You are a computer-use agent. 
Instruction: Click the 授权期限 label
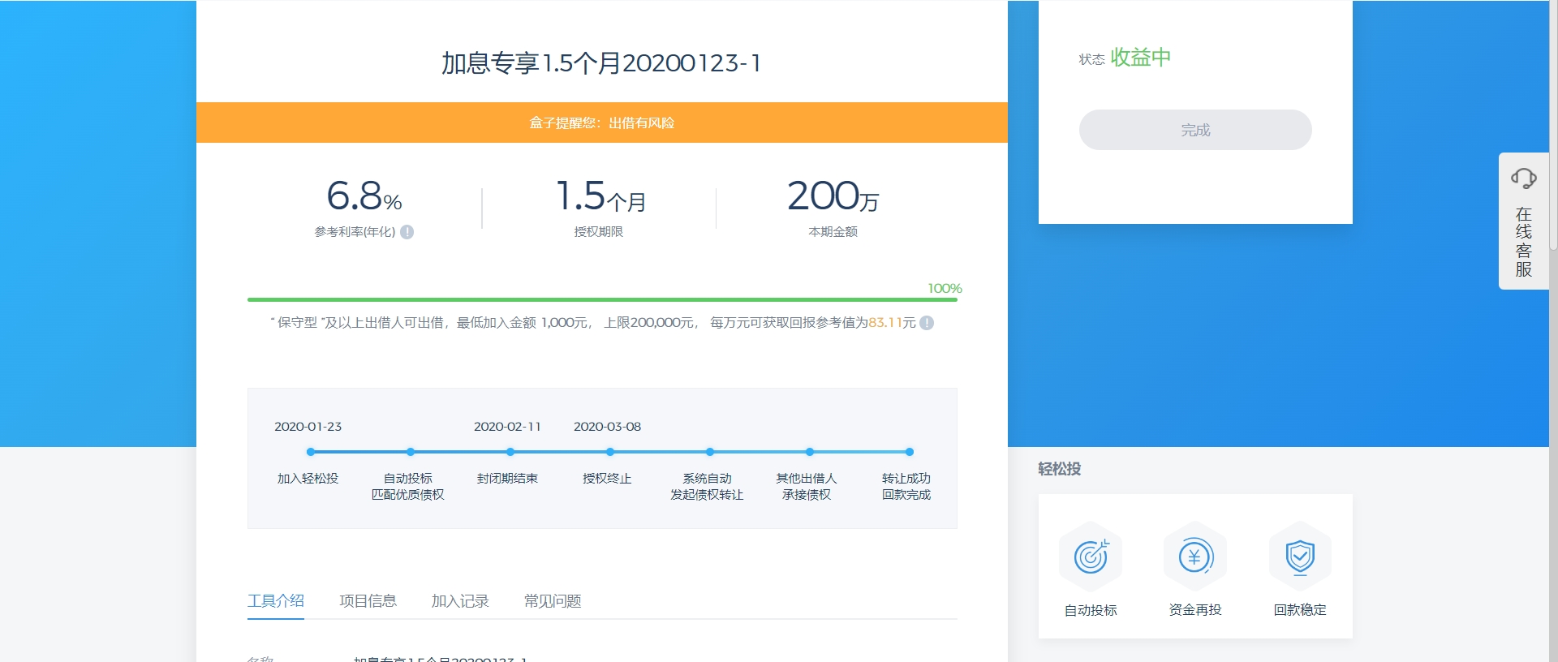point(599,232)
